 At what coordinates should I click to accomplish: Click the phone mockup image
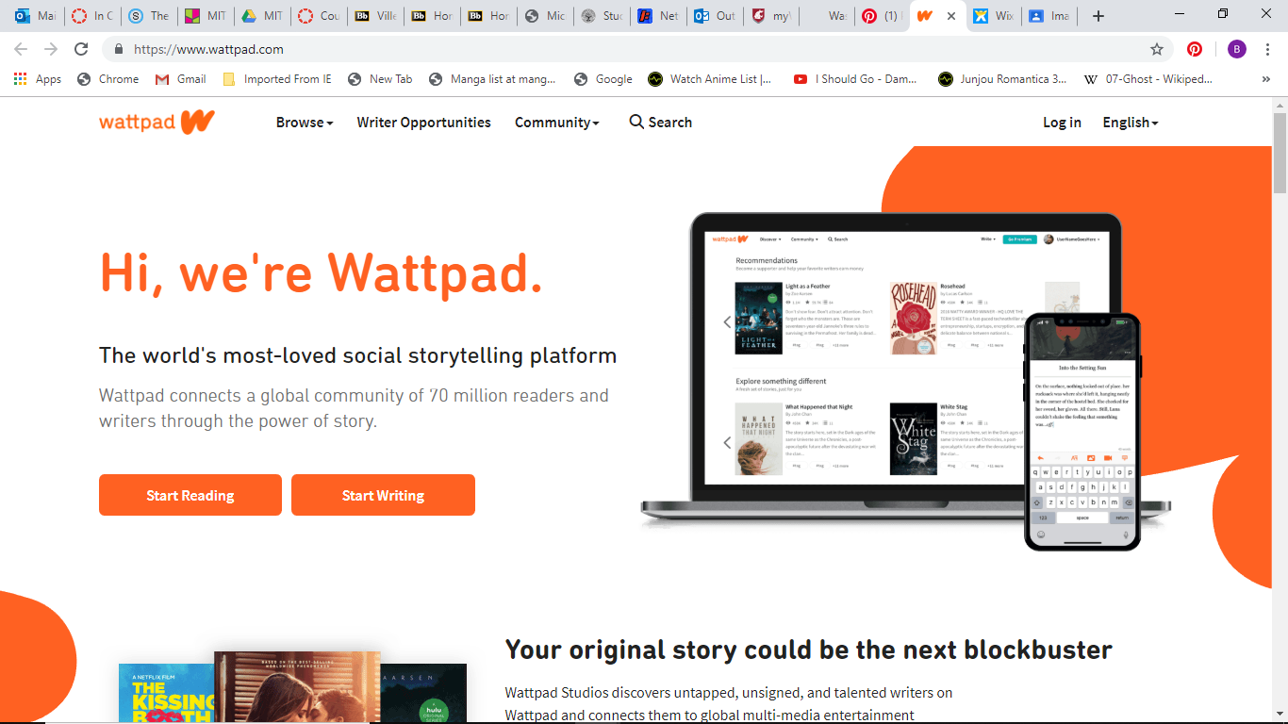[x=1082, y=432]
